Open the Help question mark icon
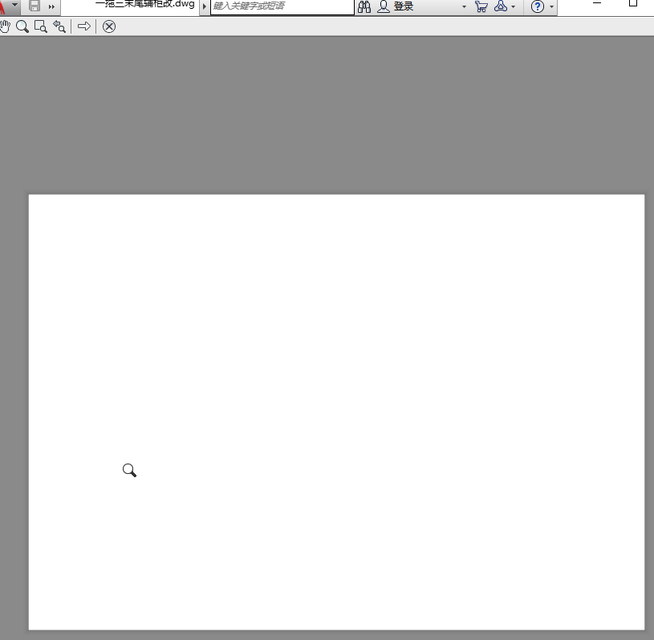The height and width of the screenshot is (640, 654). tap(537, 6)
